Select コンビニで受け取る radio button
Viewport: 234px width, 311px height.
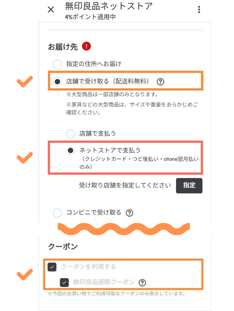[x=57, y=213]
